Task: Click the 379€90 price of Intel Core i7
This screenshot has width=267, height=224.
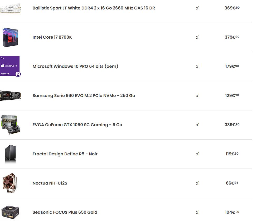Action: [232, 37]
